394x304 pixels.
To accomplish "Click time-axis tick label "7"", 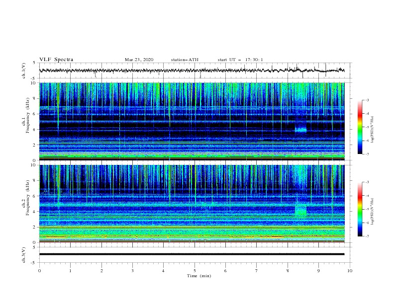I will point(257,271).
